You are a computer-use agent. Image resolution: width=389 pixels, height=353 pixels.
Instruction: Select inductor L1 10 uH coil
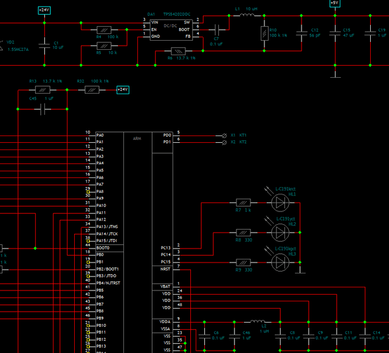coord(248,16)
